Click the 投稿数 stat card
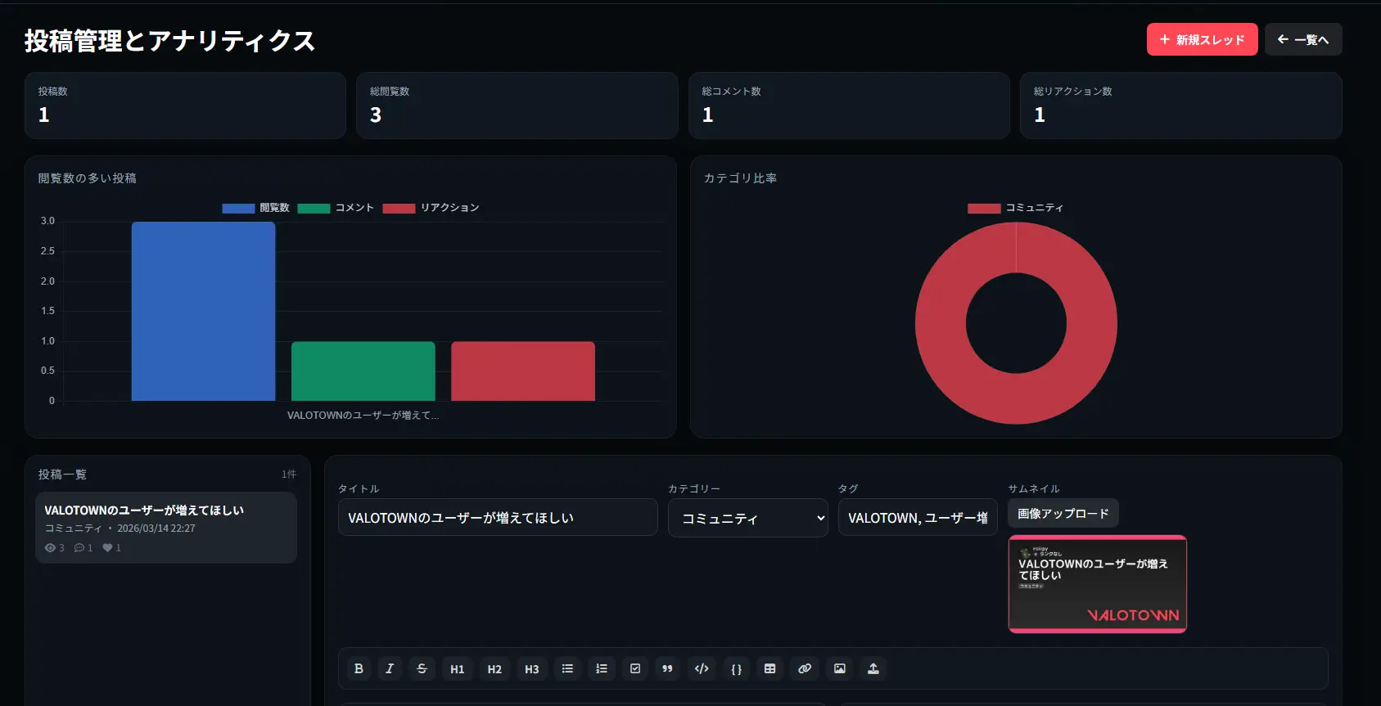 coord(185,106)
